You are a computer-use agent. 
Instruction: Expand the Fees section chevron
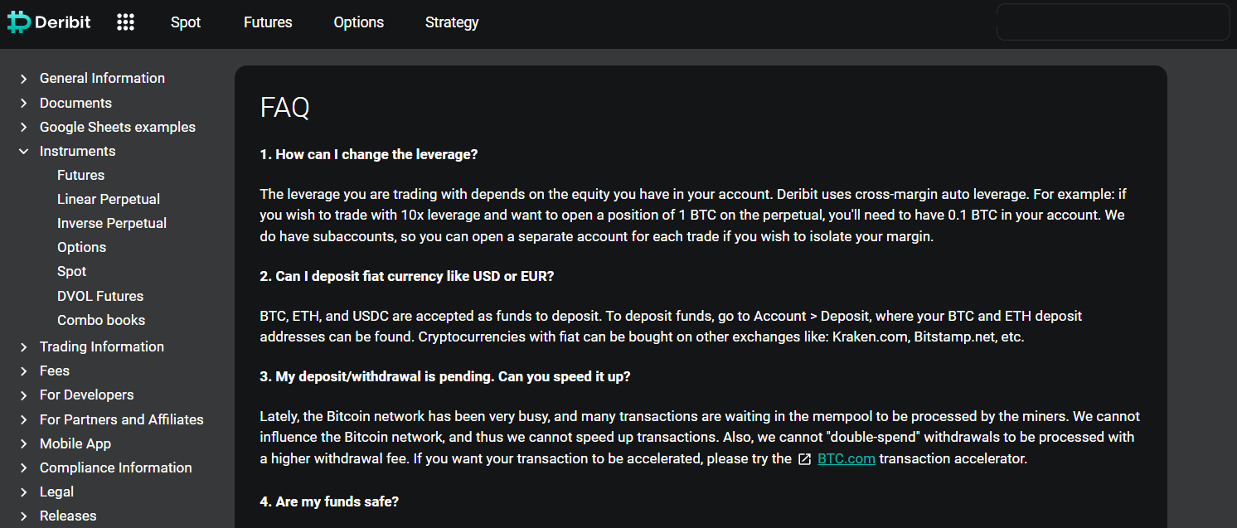point(24,371)
